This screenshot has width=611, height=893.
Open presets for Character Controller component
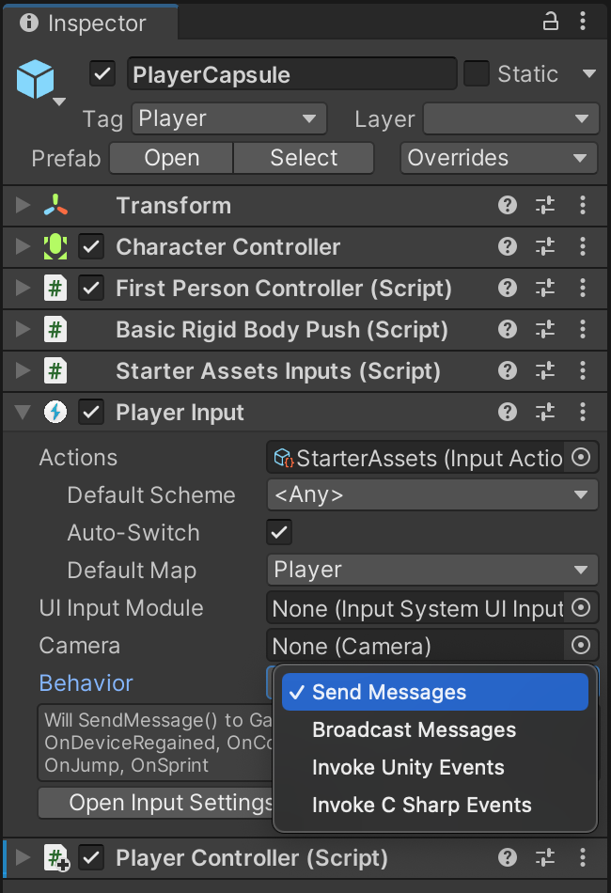[545, 247]
